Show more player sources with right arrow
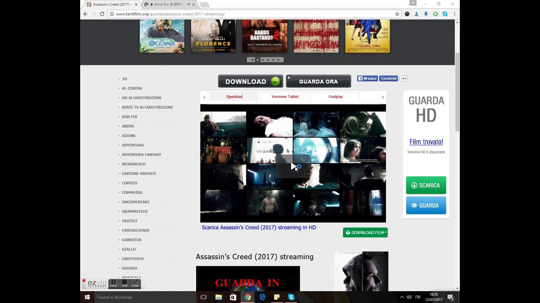 [383, 97]
